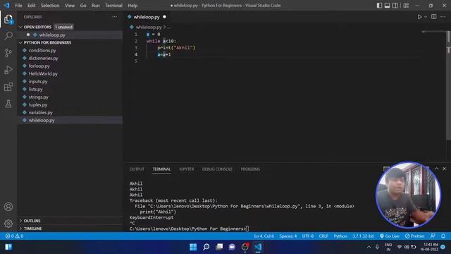Open the Testing flask view
Viewport: 451px width, 254px height.
[8, 104]
